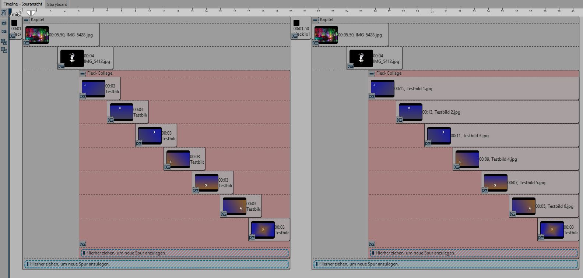Select the Testbild 6.jpg thumbnail
Screen dimensions: 583x278
[x=523, y=206]
